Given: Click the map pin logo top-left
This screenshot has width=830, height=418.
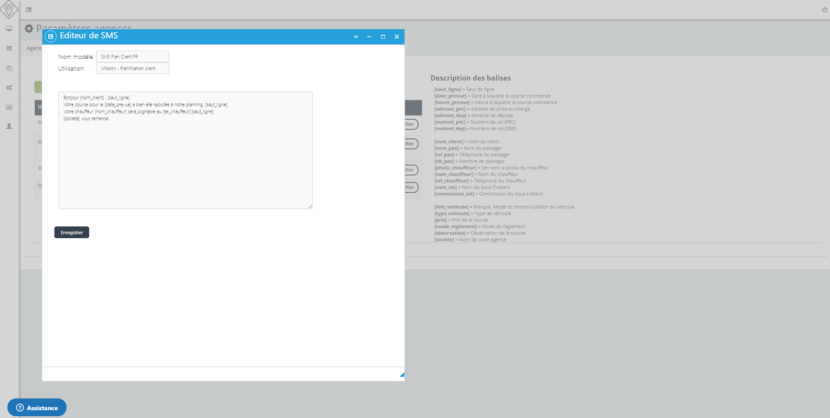Looking at the screenshot, I should click(x=10, y=10).
